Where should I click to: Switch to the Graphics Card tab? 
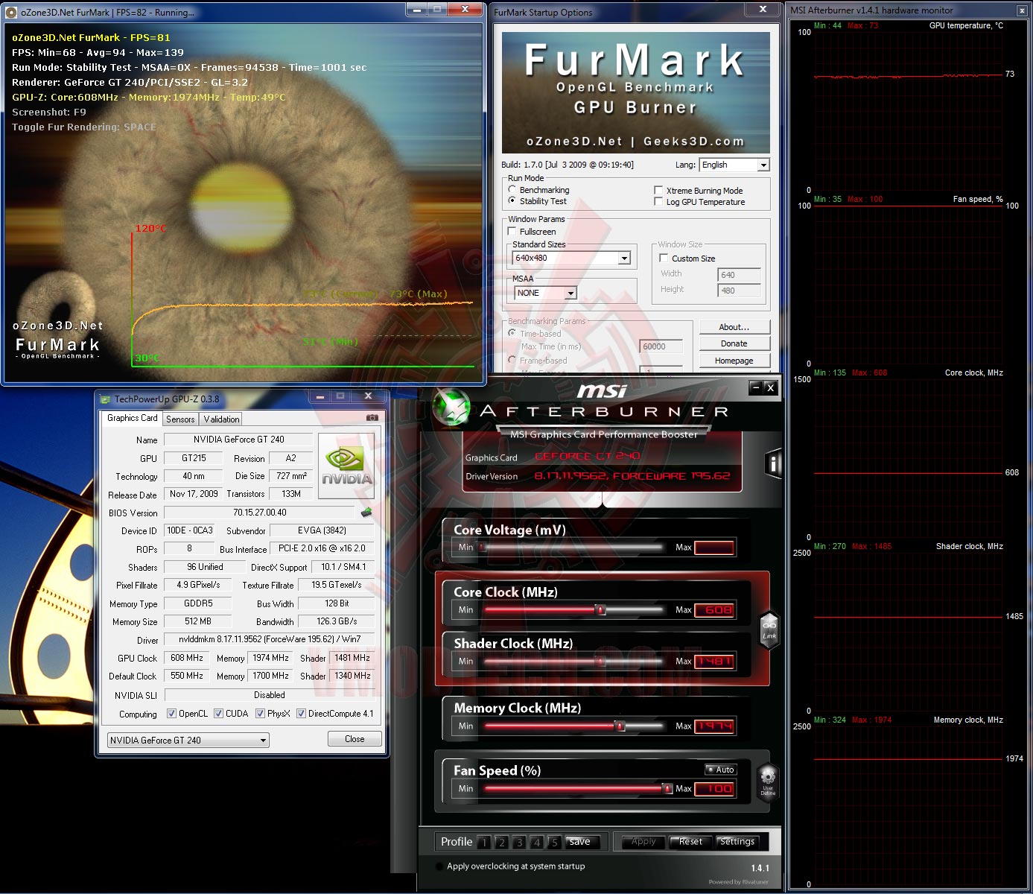132,418
